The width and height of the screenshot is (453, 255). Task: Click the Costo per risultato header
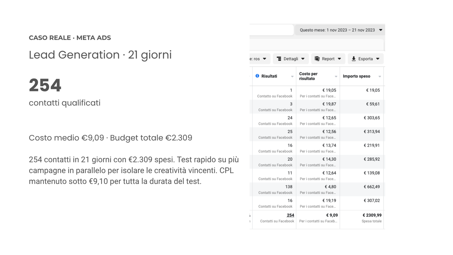click(308, 76)
